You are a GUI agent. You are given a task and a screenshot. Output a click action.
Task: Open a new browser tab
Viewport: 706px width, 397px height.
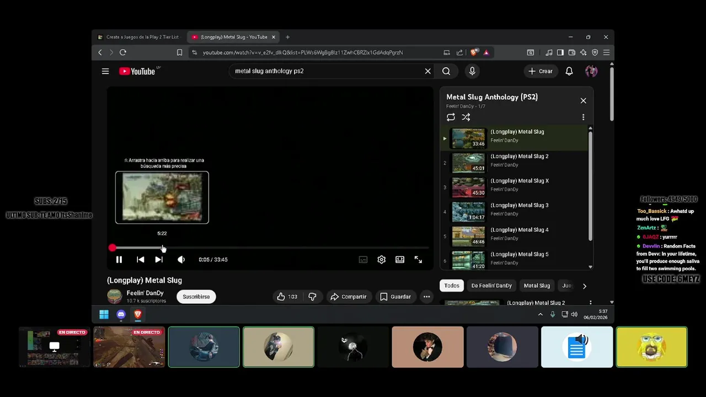[287, 37]
